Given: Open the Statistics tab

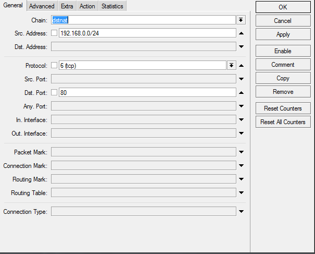Looking at the screenshot, I should 112,6.
